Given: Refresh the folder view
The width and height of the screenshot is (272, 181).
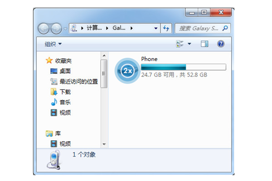Looking at the screenshot, I should click(x=166, y=28).
